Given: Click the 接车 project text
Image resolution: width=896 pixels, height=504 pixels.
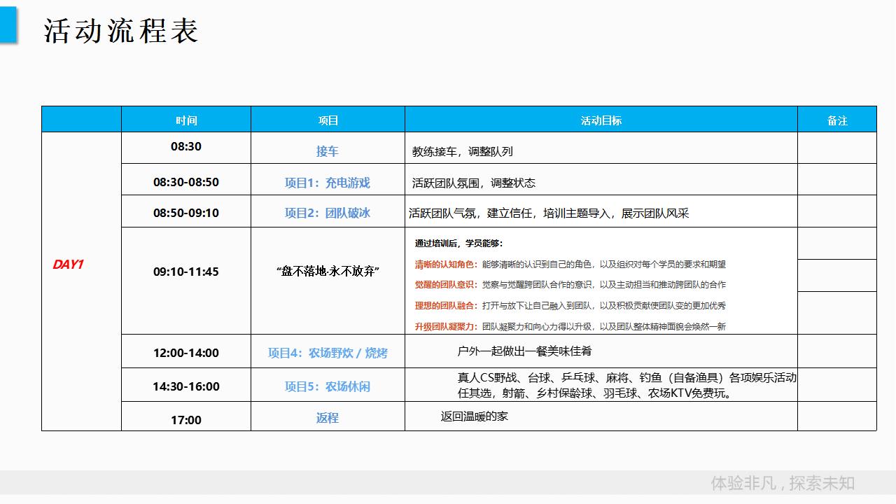Looking at the screenshot, I should 327,151.
